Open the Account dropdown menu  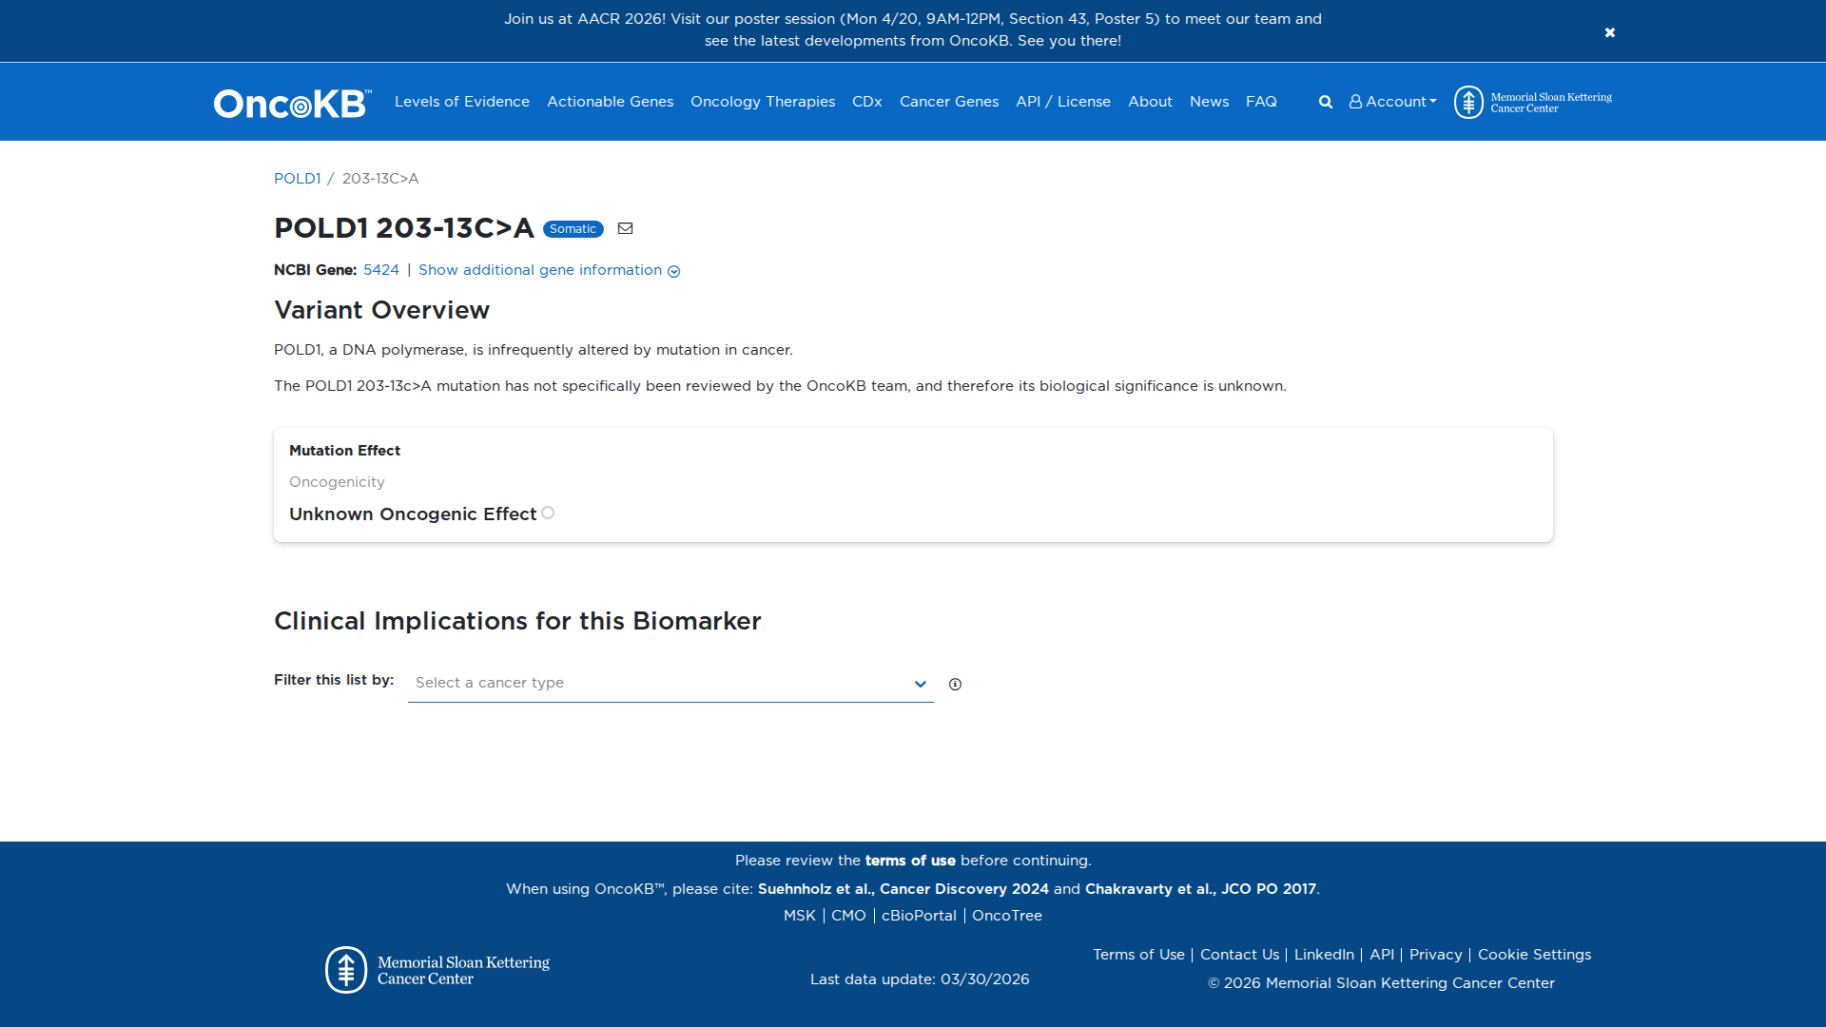pos(1392,102)
